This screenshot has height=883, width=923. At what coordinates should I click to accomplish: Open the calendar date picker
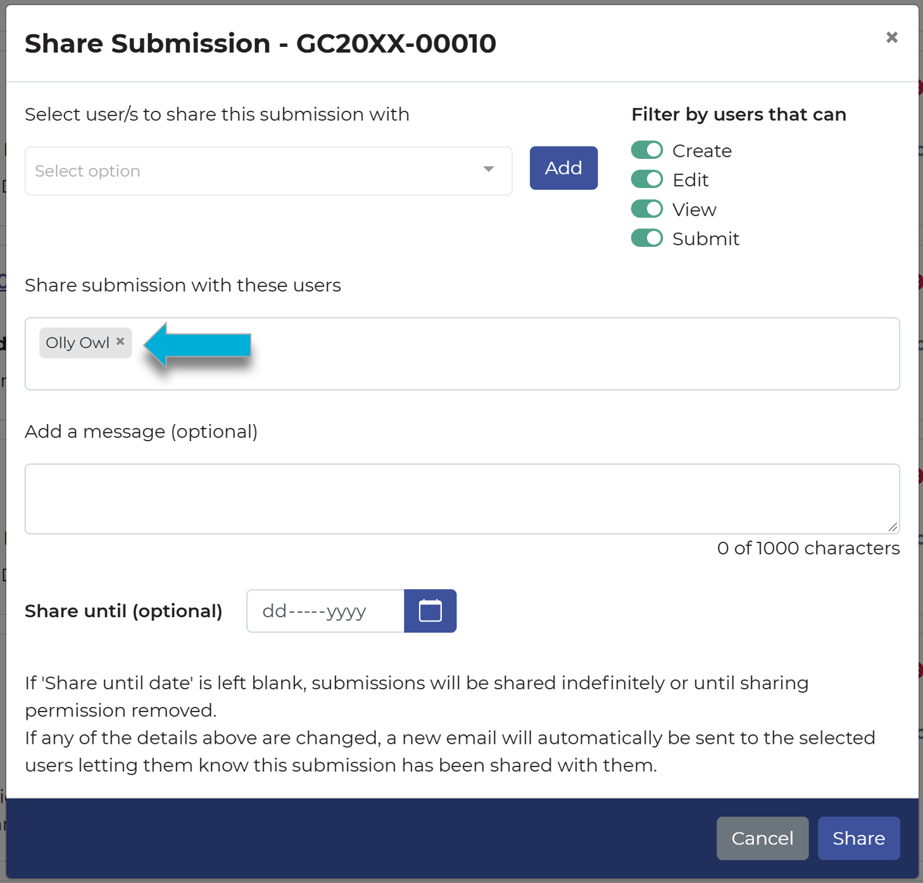point(430,611)
